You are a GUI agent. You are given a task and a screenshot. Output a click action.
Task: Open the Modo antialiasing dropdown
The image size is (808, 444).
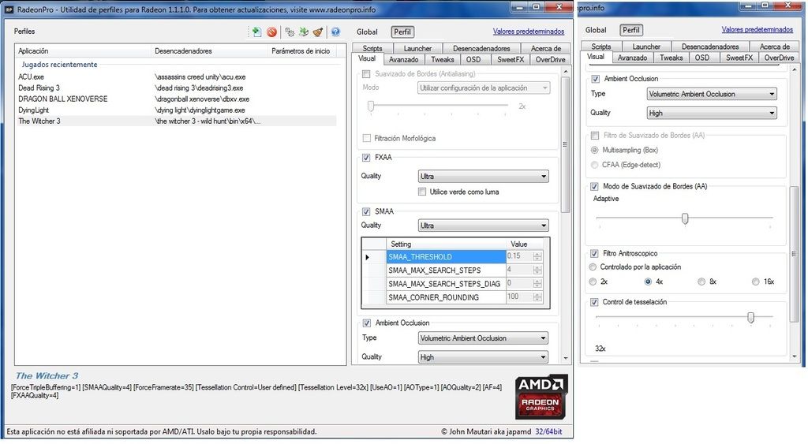[x=484, y=88]
